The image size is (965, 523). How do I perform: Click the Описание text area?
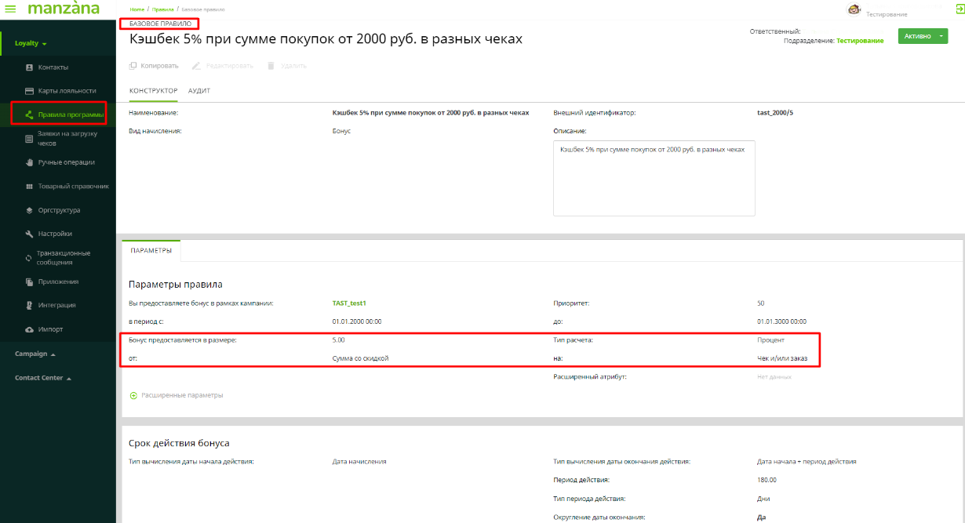pos(654,178)
